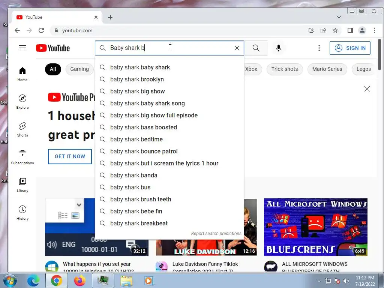Reload the page
This screenshot has width=384, height=288.
(x=41, y=30)
